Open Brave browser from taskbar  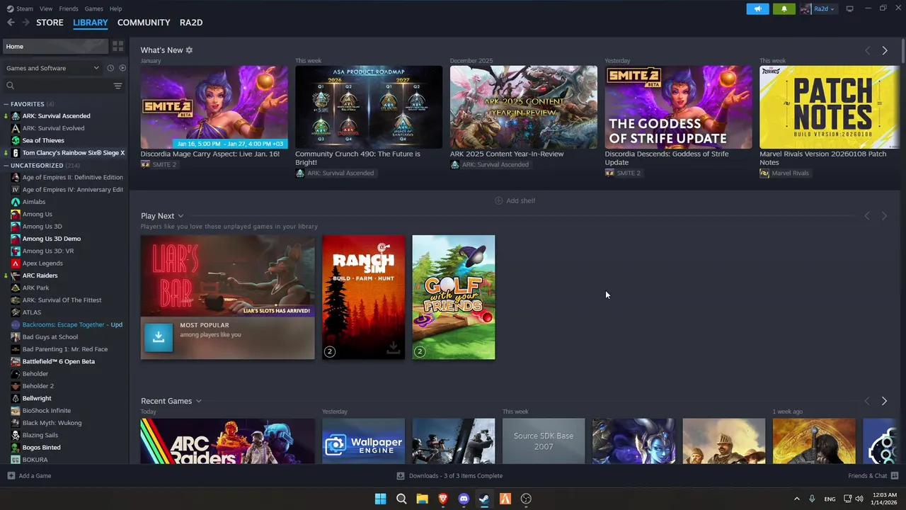click(x=443, y=499)
